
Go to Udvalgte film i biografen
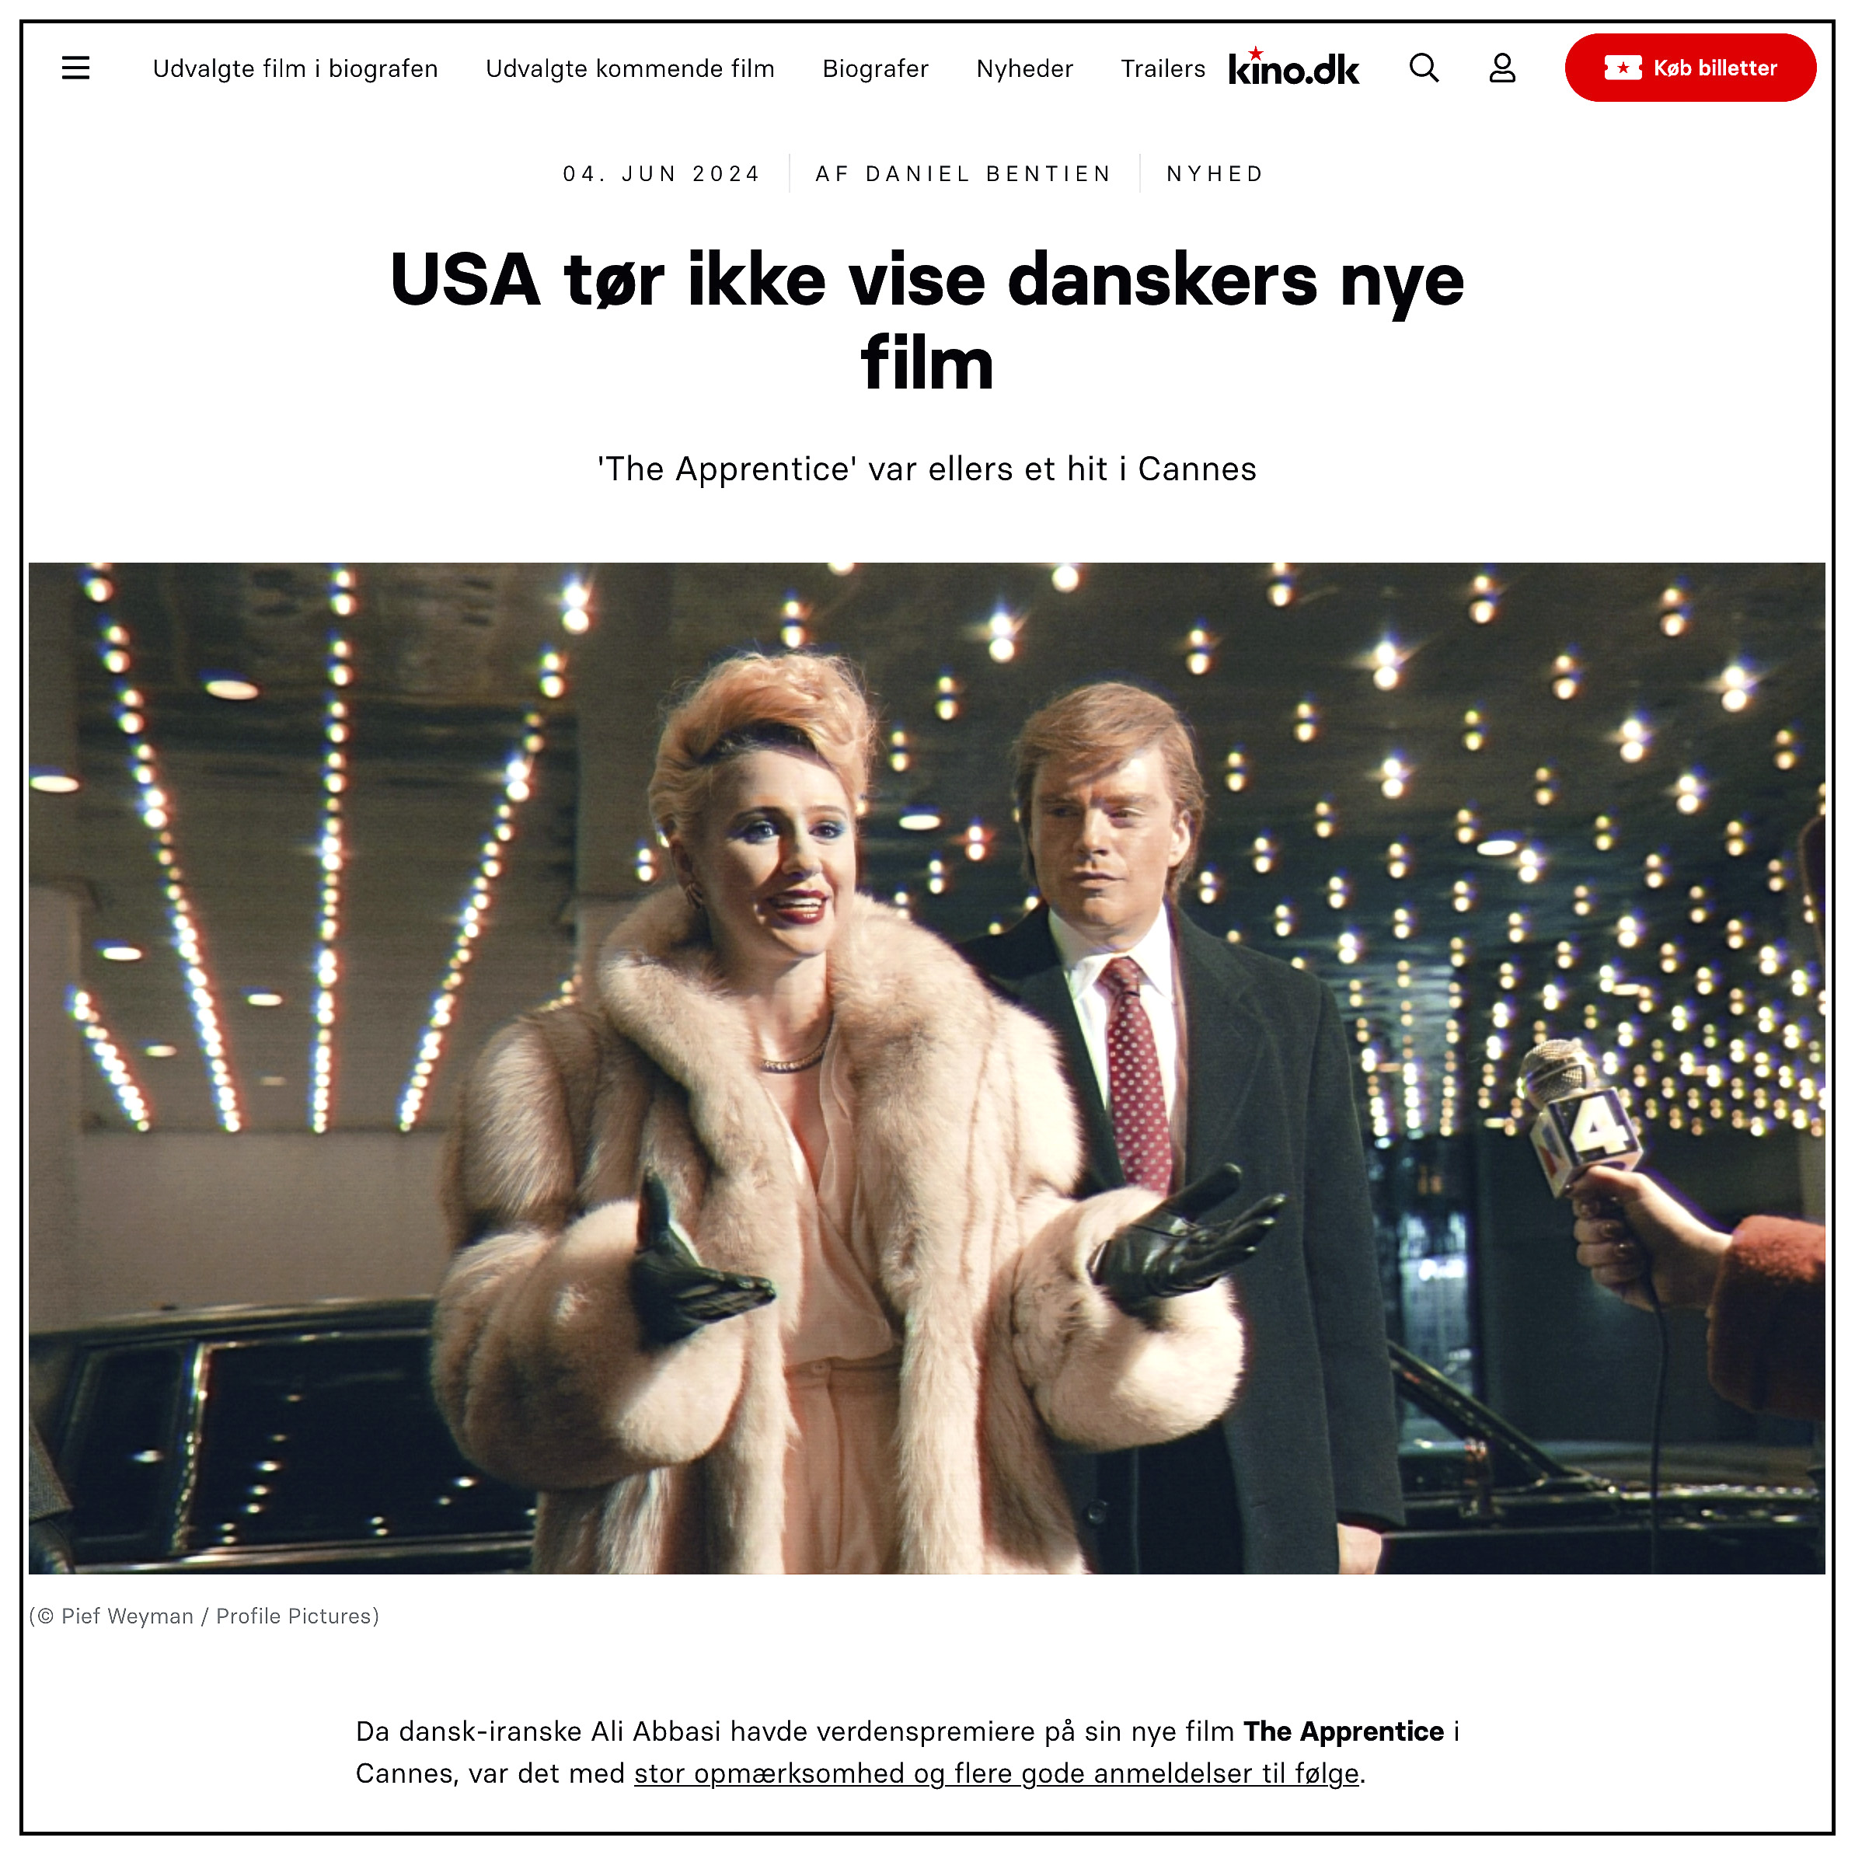[x=296, y=69]
